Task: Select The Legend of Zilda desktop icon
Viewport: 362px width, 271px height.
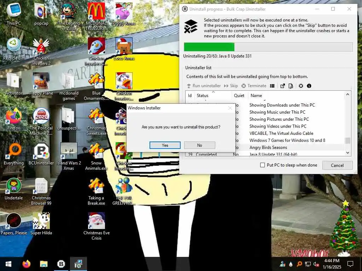Action: pos(69,17)
